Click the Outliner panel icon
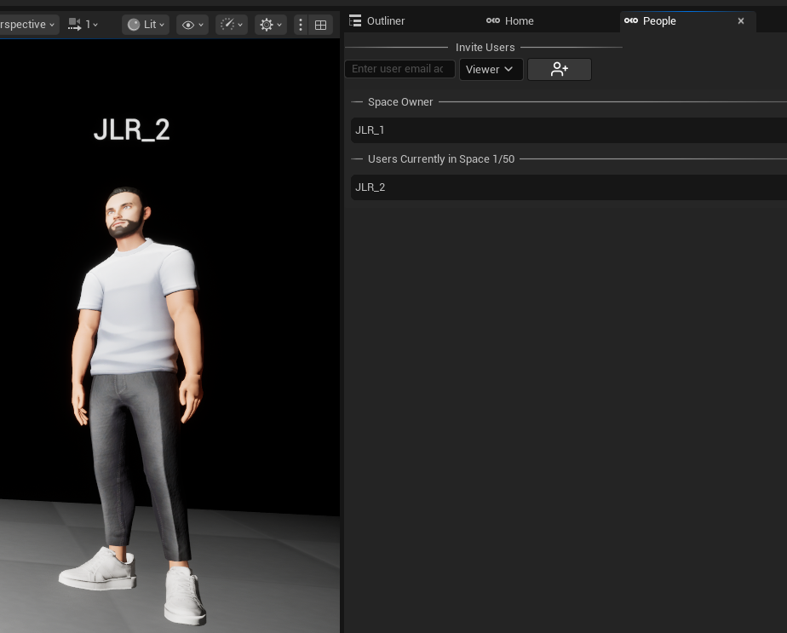Screen dimensions: 787x633 coord(355,20)
